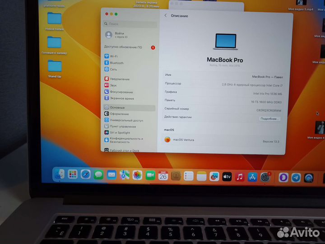The height and width of the screenshot is (244, 325).
Task: Open Mail from the Dock
Action: pyautogui.click(x=111, y=175)
